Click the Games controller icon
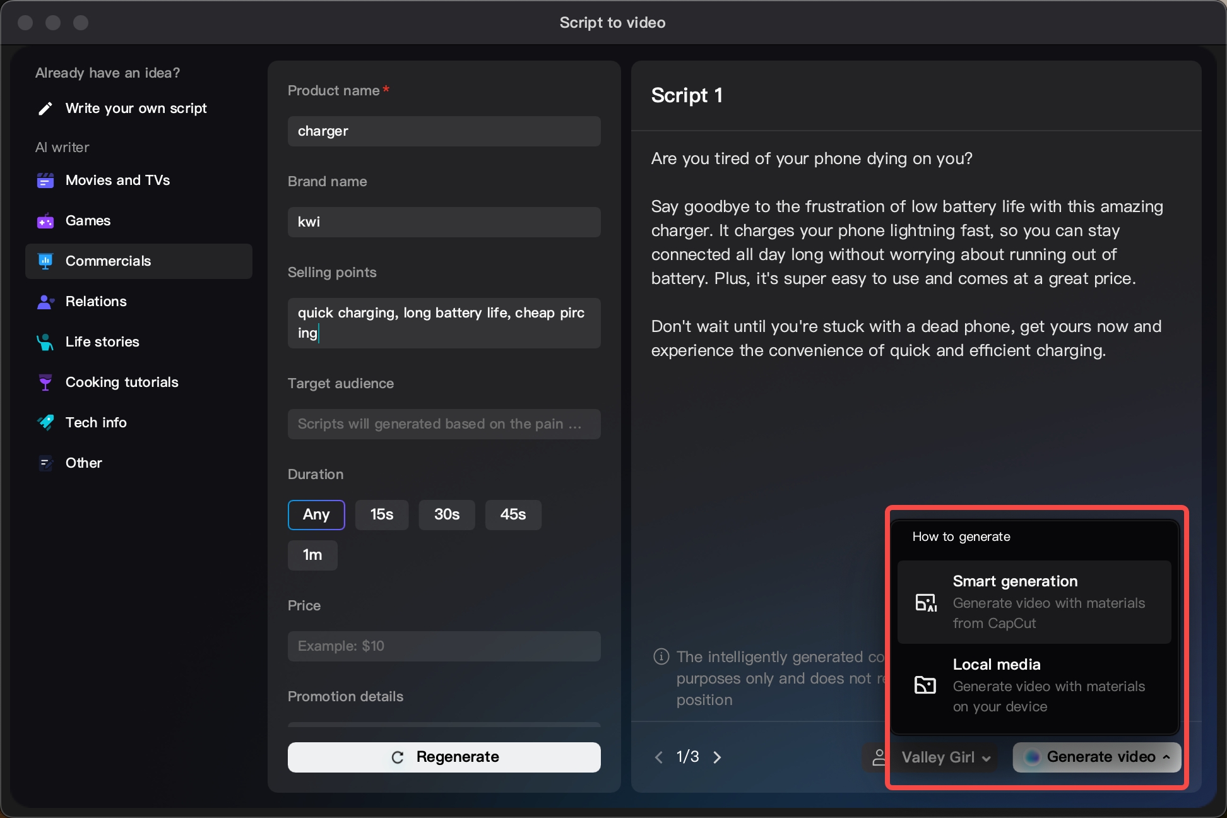Image resolution: width=1227 pixels, height=818 pixels. pyautogui.click(x=45, y=221)
